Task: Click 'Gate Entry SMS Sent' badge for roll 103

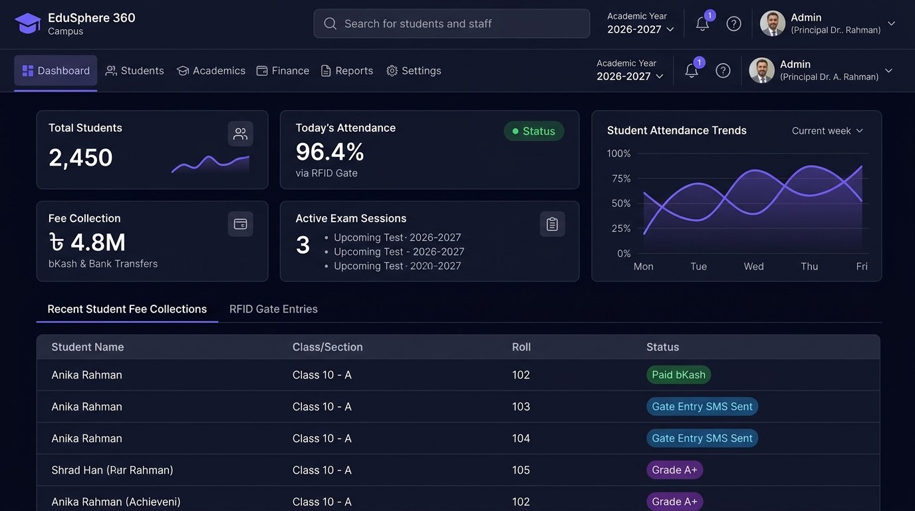Action: click(x=702, y=407)
